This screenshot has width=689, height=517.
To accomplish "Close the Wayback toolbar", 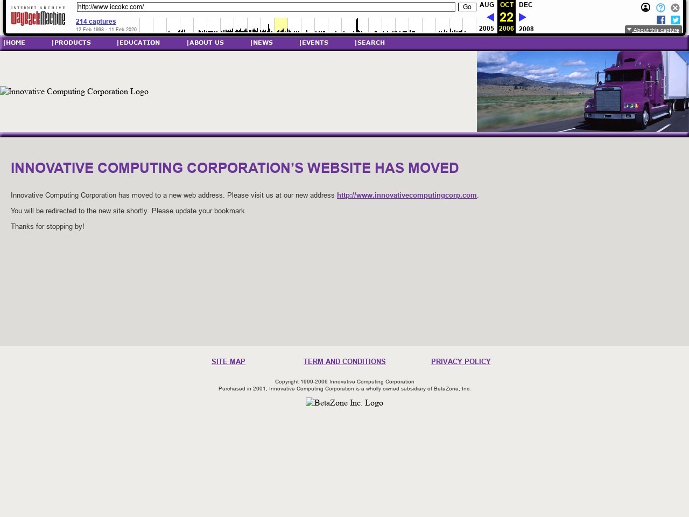I will click(x=675, y=8).
